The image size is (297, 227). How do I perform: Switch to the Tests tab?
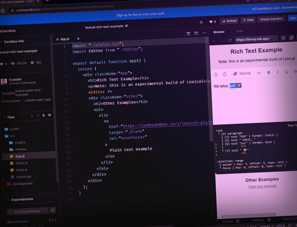[240, 31]
